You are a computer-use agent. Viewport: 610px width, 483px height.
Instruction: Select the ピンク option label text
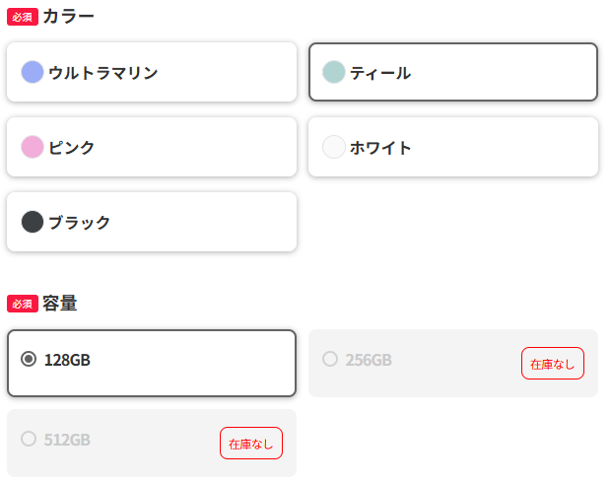coord(72,147)
